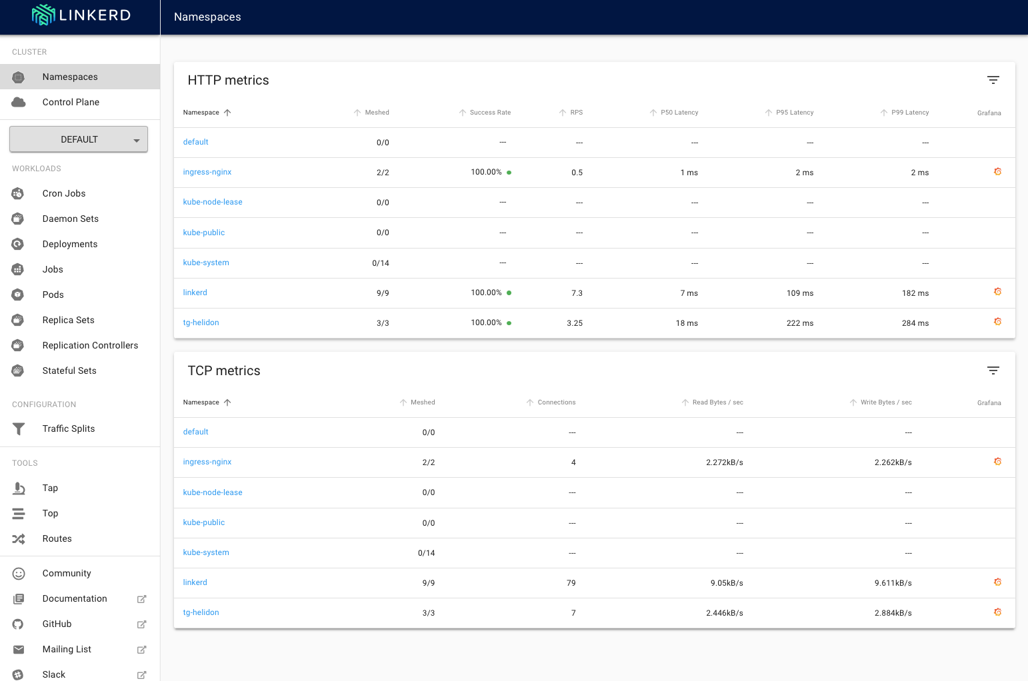
Task: Open Grafana for tg-helidon in TCP metrics
Action: 997,612
